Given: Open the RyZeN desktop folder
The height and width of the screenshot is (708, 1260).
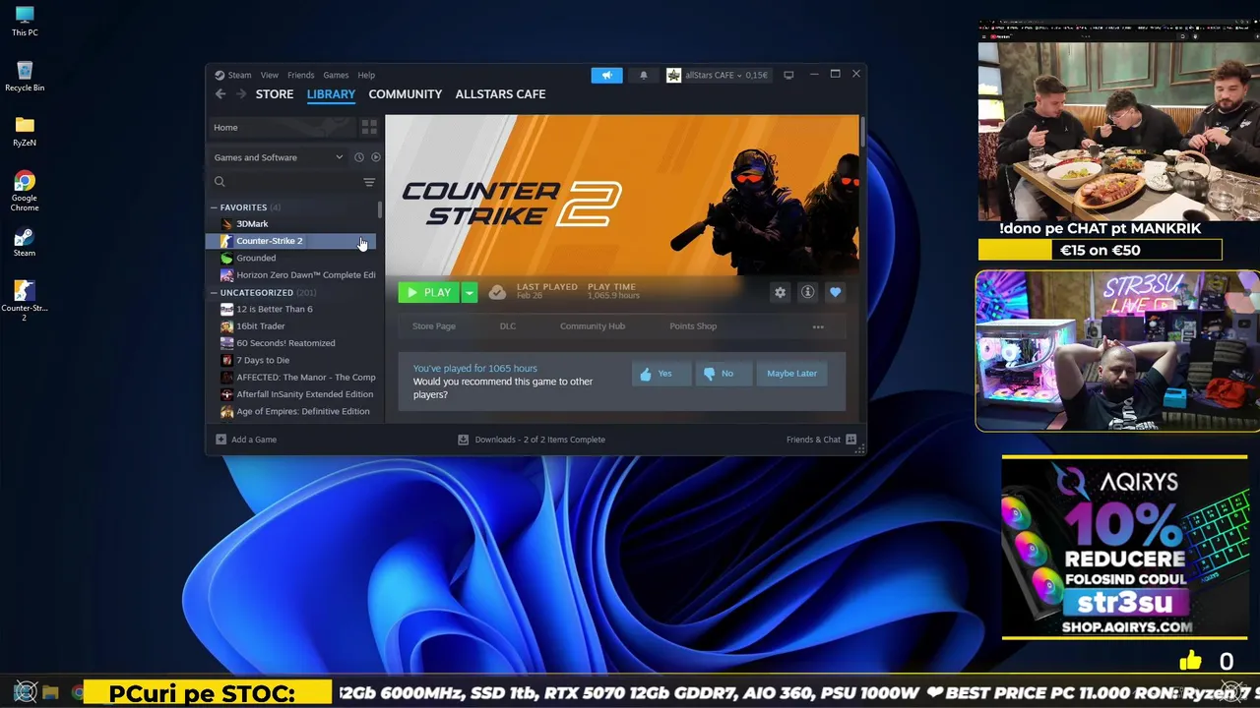Looking at the screenshot, I should coord(25,131).
